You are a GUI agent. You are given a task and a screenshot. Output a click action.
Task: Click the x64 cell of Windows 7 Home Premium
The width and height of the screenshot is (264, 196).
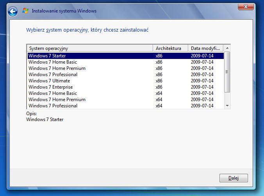pyautogui.click(x=159, y=99)
